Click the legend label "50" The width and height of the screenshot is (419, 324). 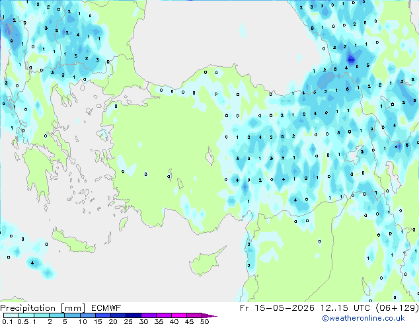click(x=204, y=321)
